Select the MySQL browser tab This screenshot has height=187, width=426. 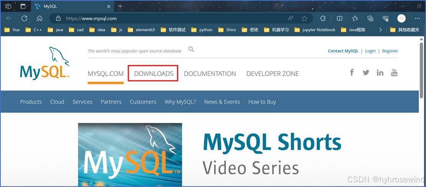pyautogui.click(x=72, y=6)
